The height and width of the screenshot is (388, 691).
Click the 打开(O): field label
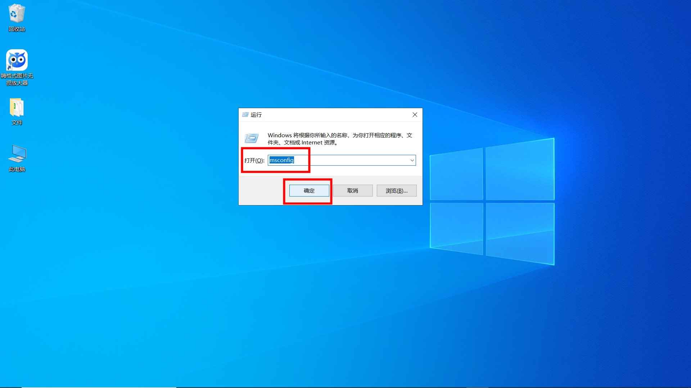(254, 160)
